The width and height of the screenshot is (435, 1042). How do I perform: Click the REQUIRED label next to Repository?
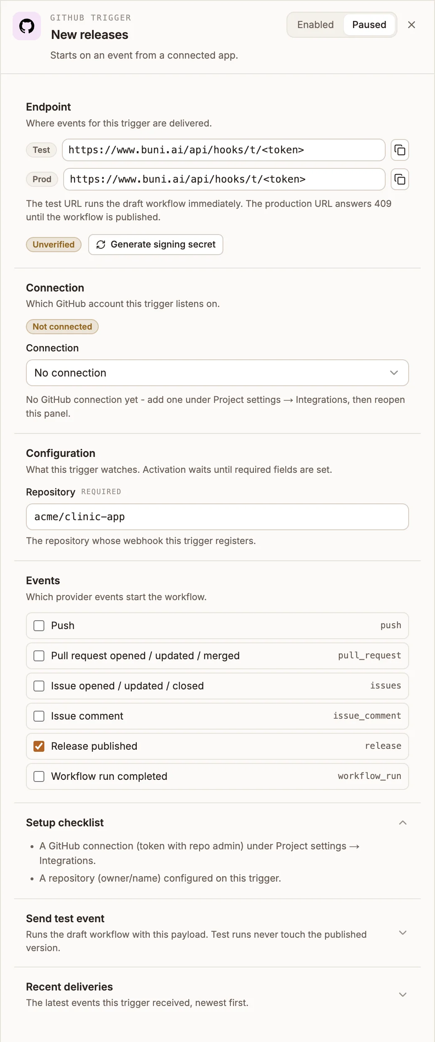101,492
